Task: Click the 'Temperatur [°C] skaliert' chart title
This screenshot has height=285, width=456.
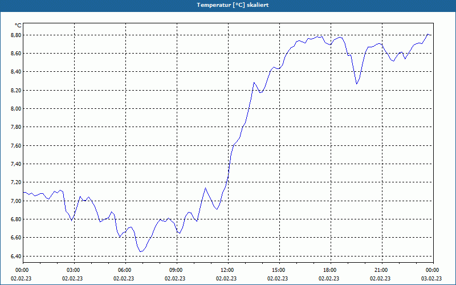Action: (x=233, y=5)
